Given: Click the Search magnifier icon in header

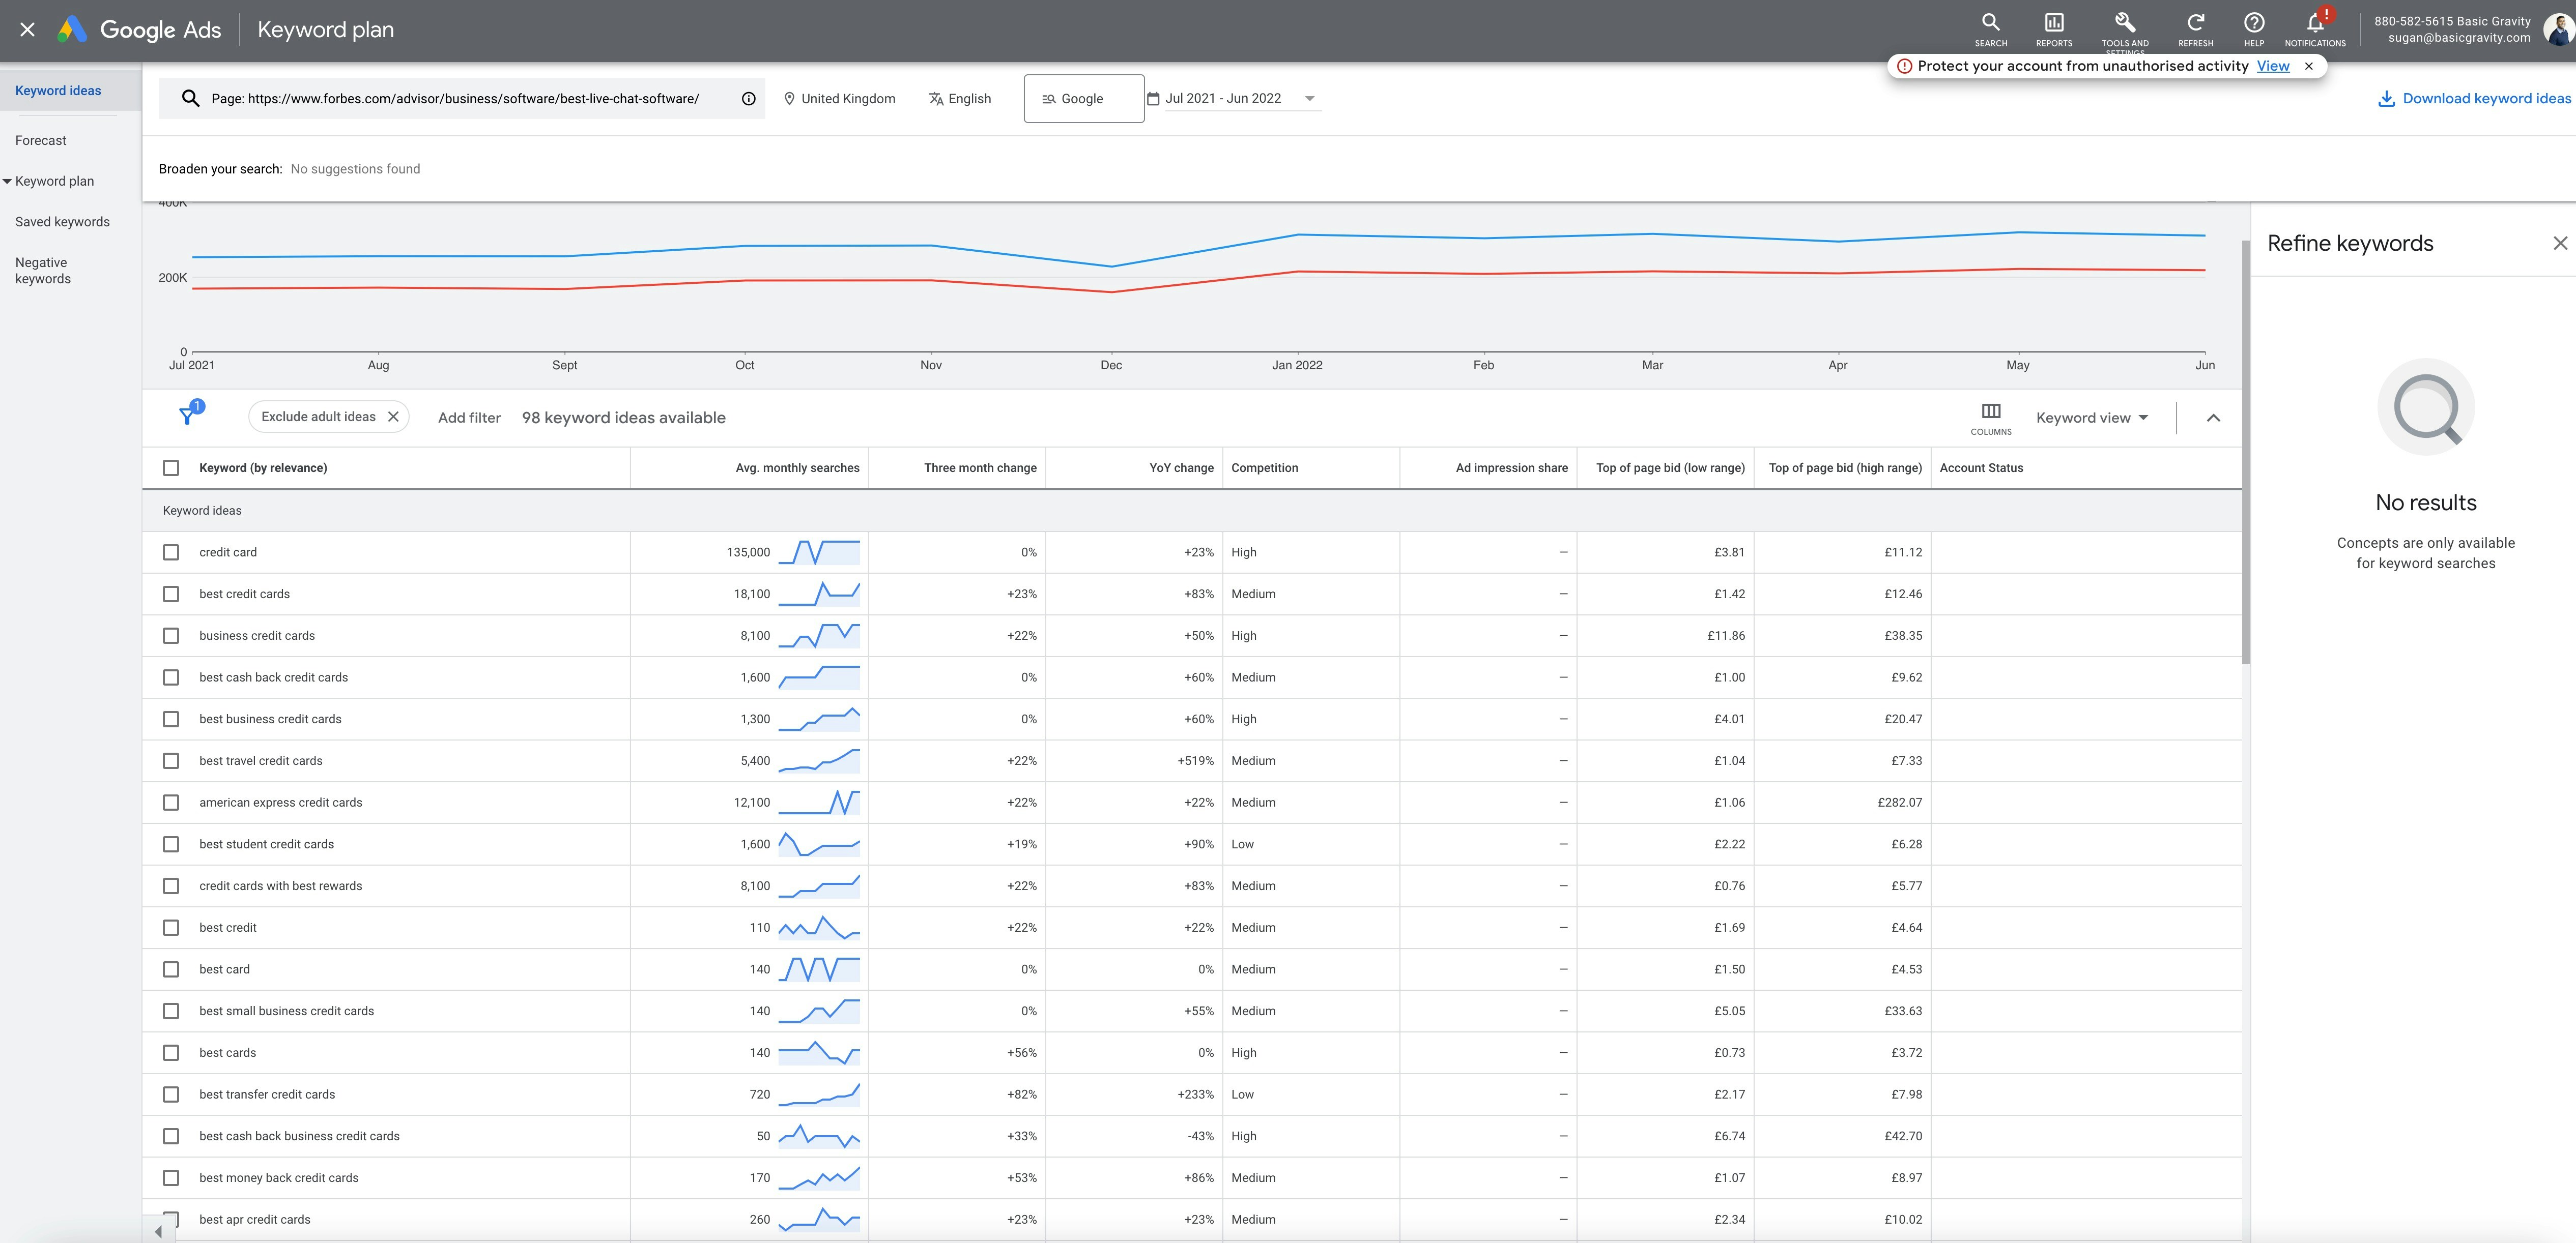Looking at the screenshot, I should coord(1990,24).
